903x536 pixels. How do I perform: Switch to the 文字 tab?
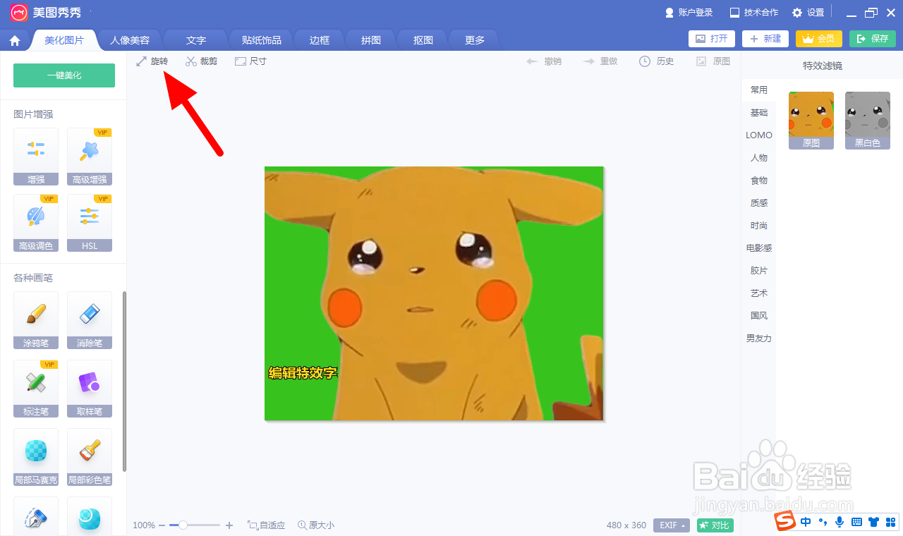(196, 40)
